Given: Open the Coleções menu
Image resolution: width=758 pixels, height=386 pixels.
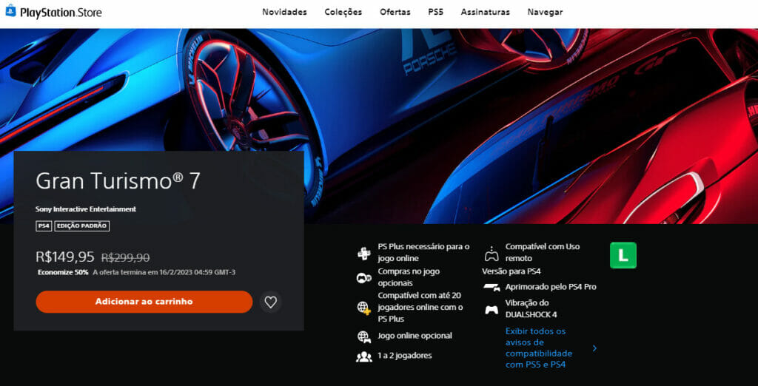Looking at the screenshot, I should 343,12.
